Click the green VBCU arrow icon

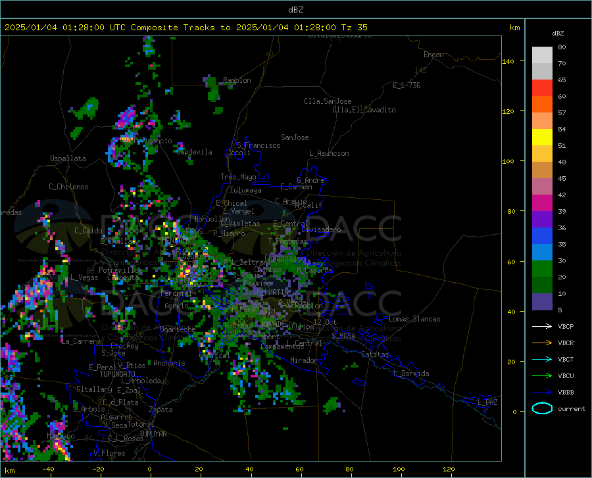[542, 376]
